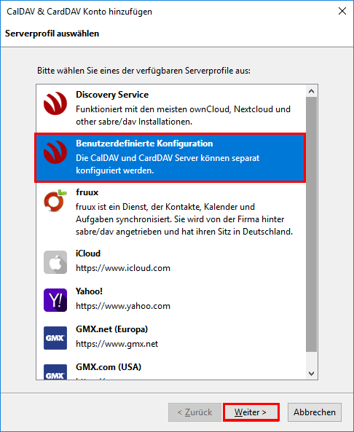The width and height of the screenshot is (354, 432).
Task: Click the Abbrechen button
Action: pos(315,412)
